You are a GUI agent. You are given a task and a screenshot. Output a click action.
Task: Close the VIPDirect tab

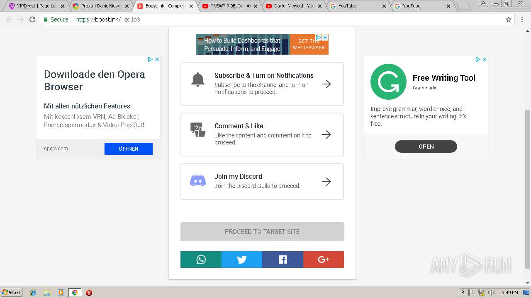point(63,6)
